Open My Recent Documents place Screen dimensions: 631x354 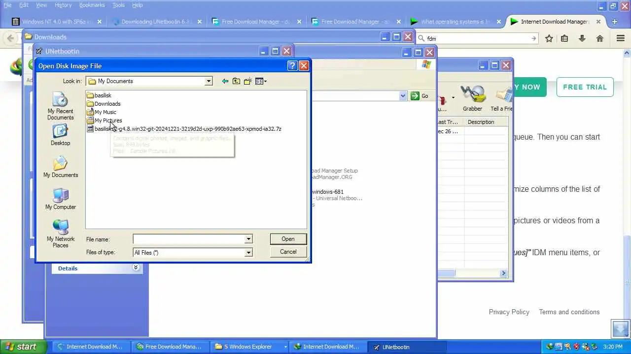tap(60, 106)
